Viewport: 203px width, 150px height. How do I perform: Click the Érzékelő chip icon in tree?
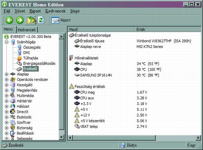click(20, 69)
